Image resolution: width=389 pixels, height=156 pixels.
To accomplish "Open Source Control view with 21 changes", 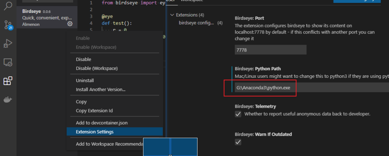I will (8, 25).
